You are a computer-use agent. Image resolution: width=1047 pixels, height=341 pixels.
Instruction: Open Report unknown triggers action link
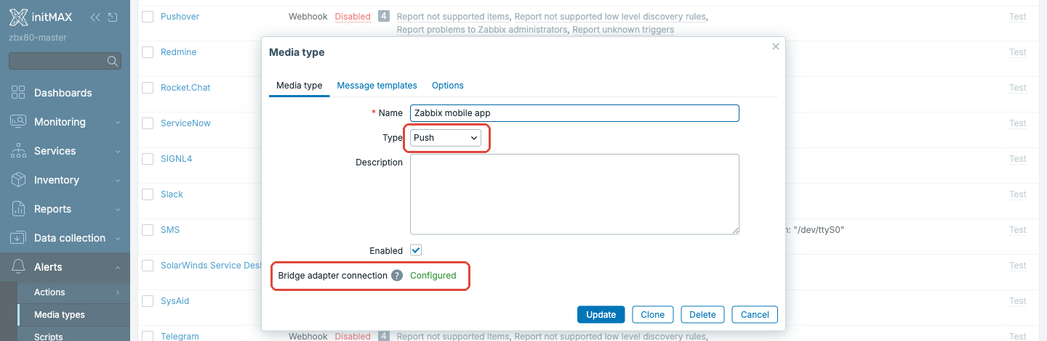623,30
